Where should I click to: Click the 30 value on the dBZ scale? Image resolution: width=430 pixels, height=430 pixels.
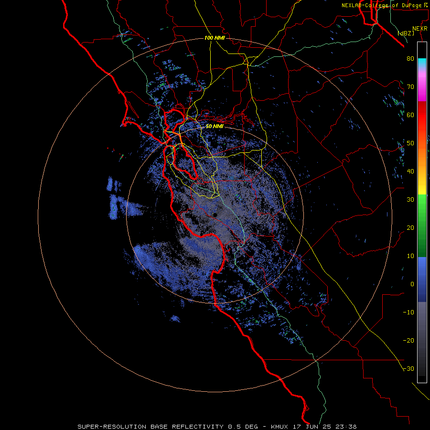410,200
